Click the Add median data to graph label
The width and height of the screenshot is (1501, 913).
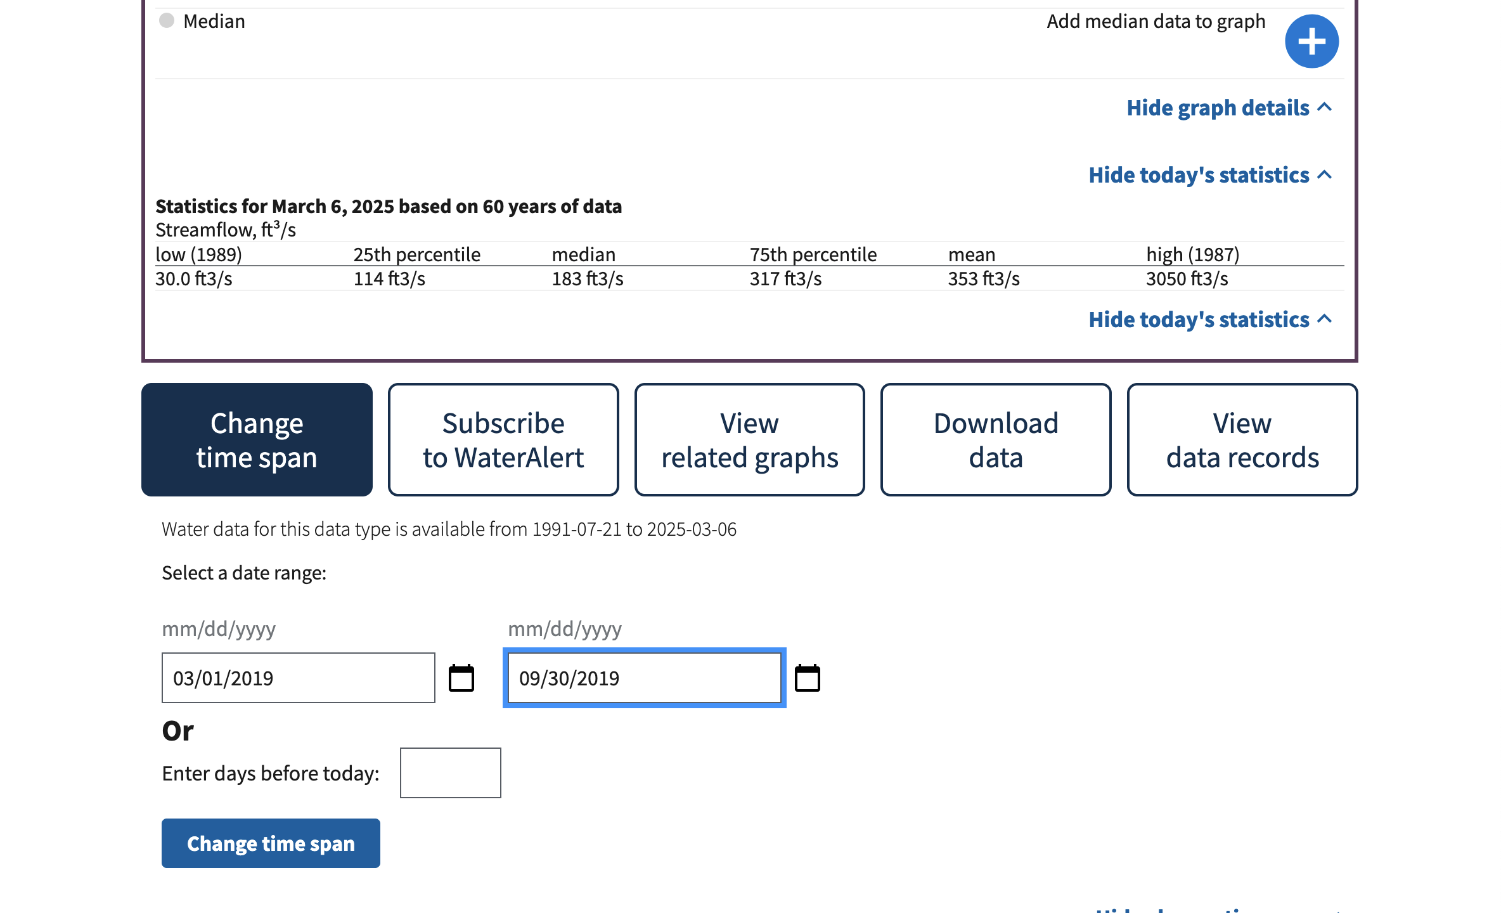(1156, 22)
